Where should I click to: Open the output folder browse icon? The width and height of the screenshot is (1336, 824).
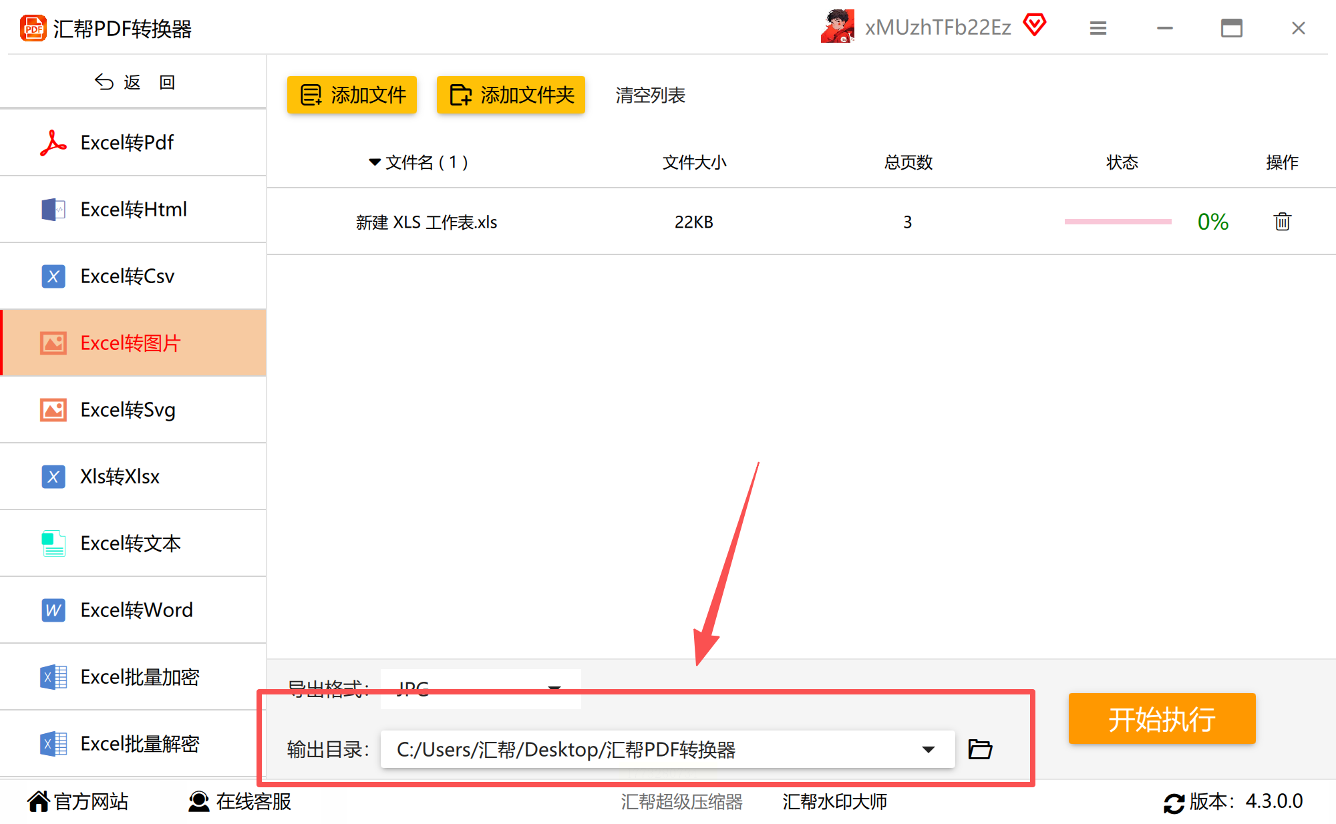(x=980, y=749)
